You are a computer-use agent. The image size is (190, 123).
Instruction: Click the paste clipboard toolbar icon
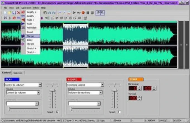tap(45, 13)
